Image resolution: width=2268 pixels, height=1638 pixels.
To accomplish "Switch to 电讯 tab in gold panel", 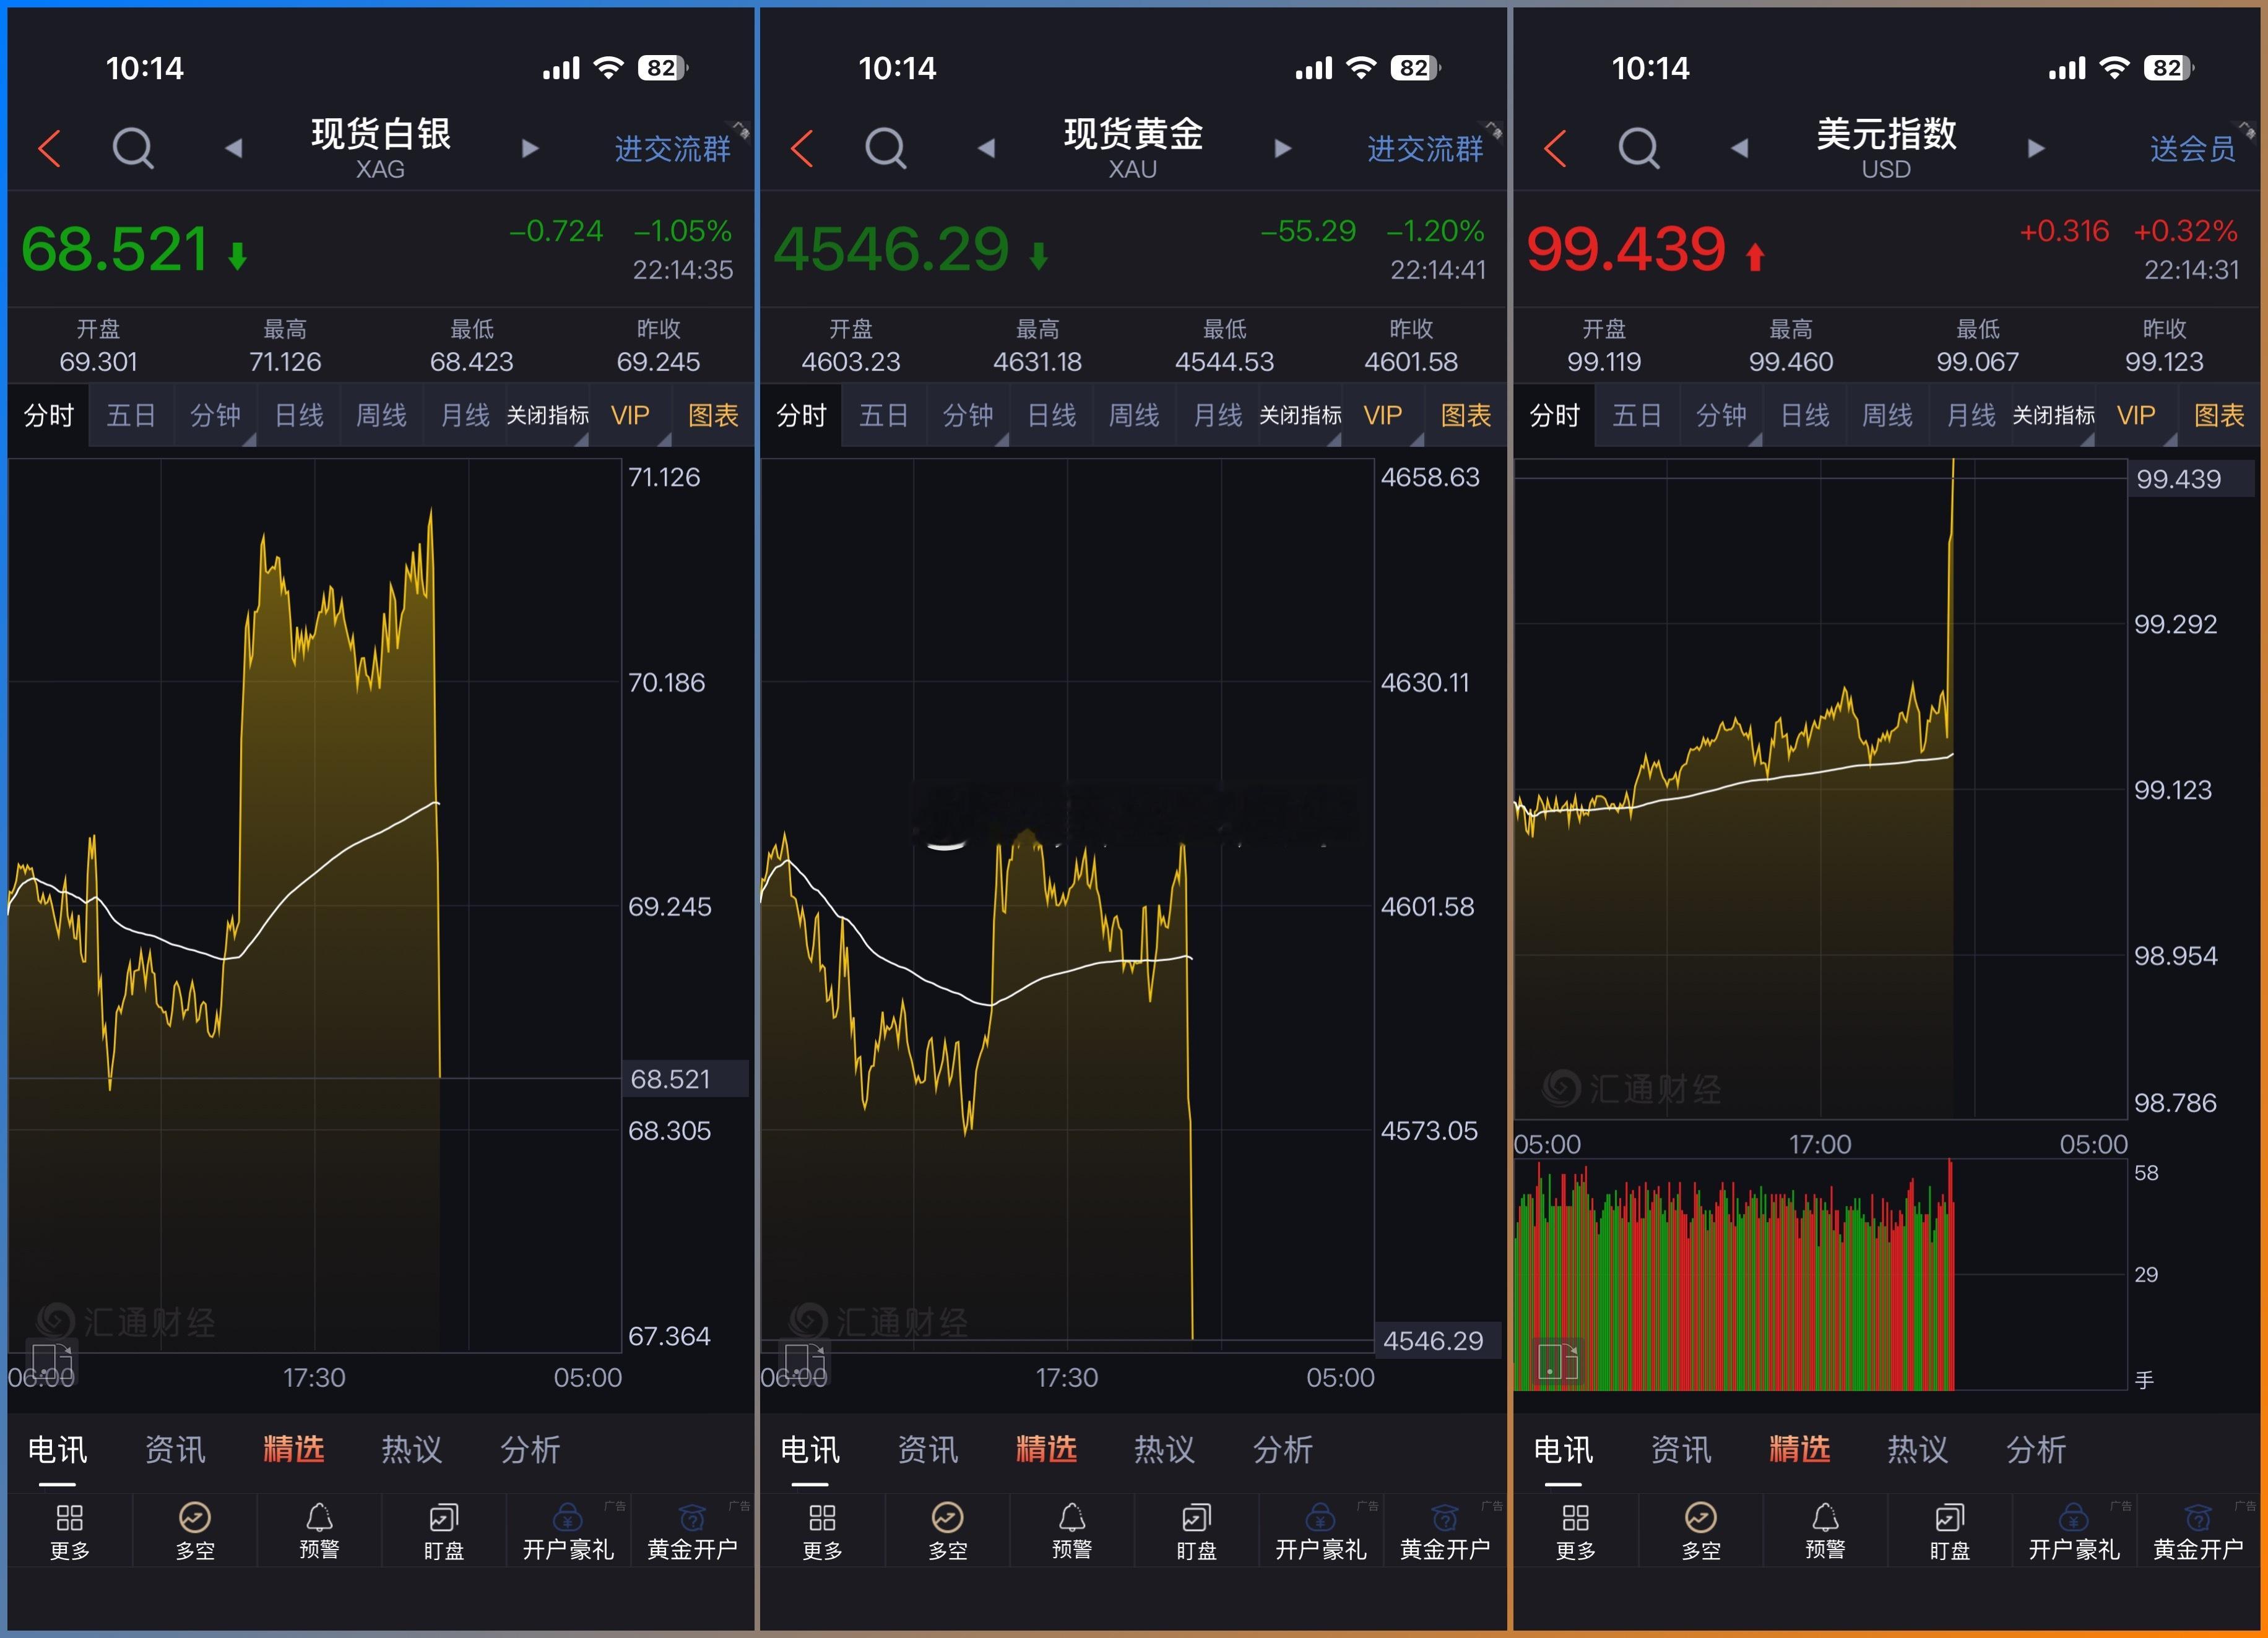I will tap(810, 1449).
